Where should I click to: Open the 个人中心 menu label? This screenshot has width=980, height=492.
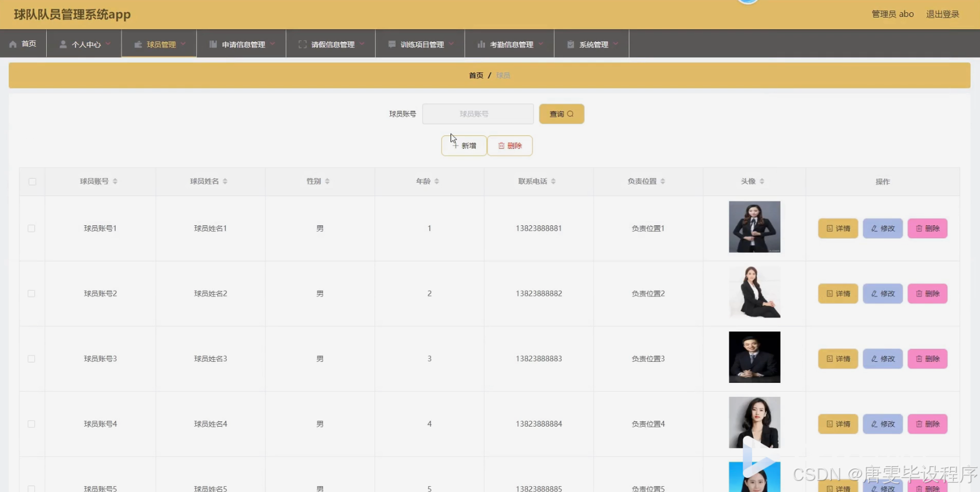[x=86, y=44]
